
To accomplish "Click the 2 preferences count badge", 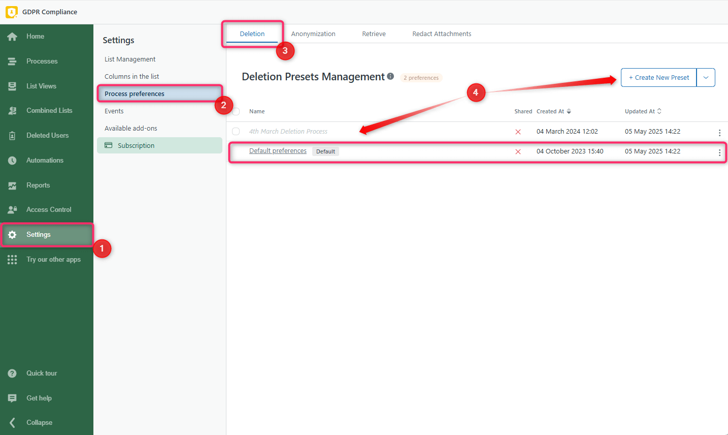I will click(x=421, y=78).
